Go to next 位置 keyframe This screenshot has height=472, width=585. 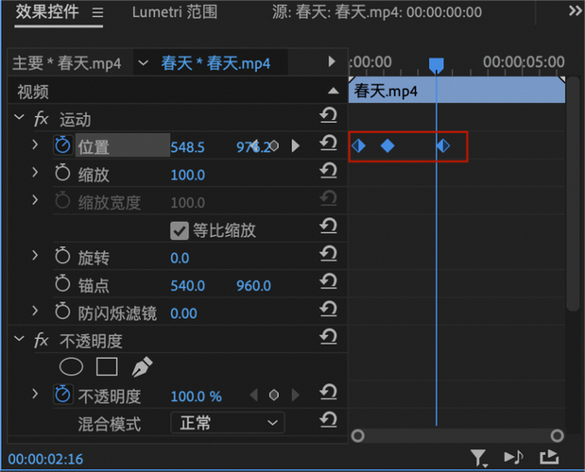coord(296,145)
